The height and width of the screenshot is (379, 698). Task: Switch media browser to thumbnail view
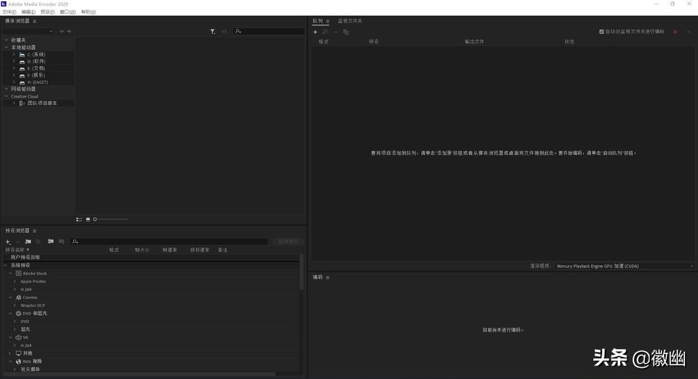click(88, 219)
